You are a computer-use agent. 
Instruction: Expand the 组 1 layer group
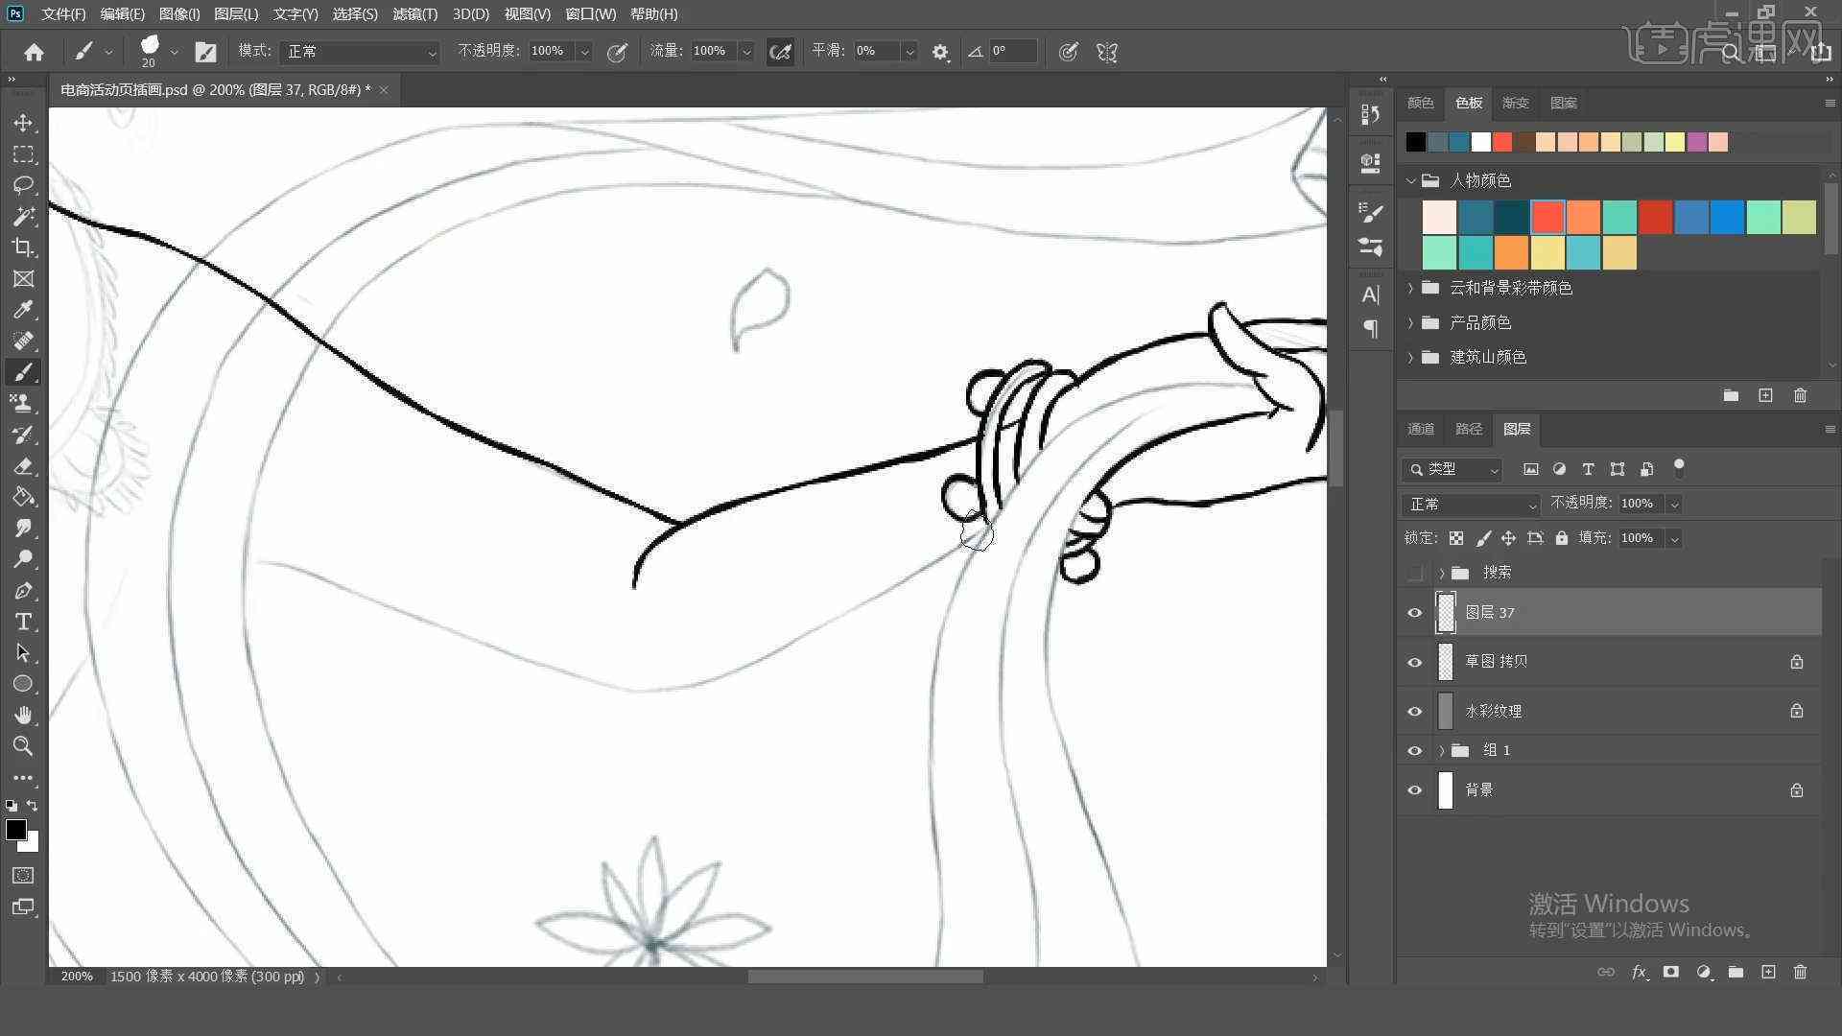coord(1441,750)
